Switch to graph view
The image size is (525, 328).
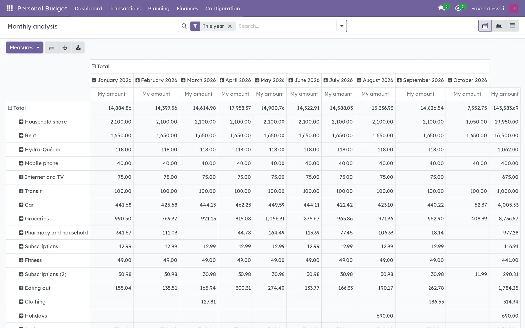pos(499,26)
